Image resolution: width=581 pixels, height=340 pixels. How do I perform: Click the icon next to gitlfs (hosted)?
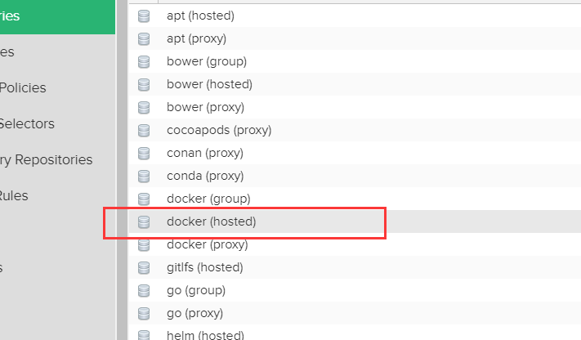145,267
